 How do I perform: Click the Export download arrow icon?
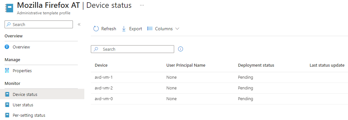[x=124, y=29]
